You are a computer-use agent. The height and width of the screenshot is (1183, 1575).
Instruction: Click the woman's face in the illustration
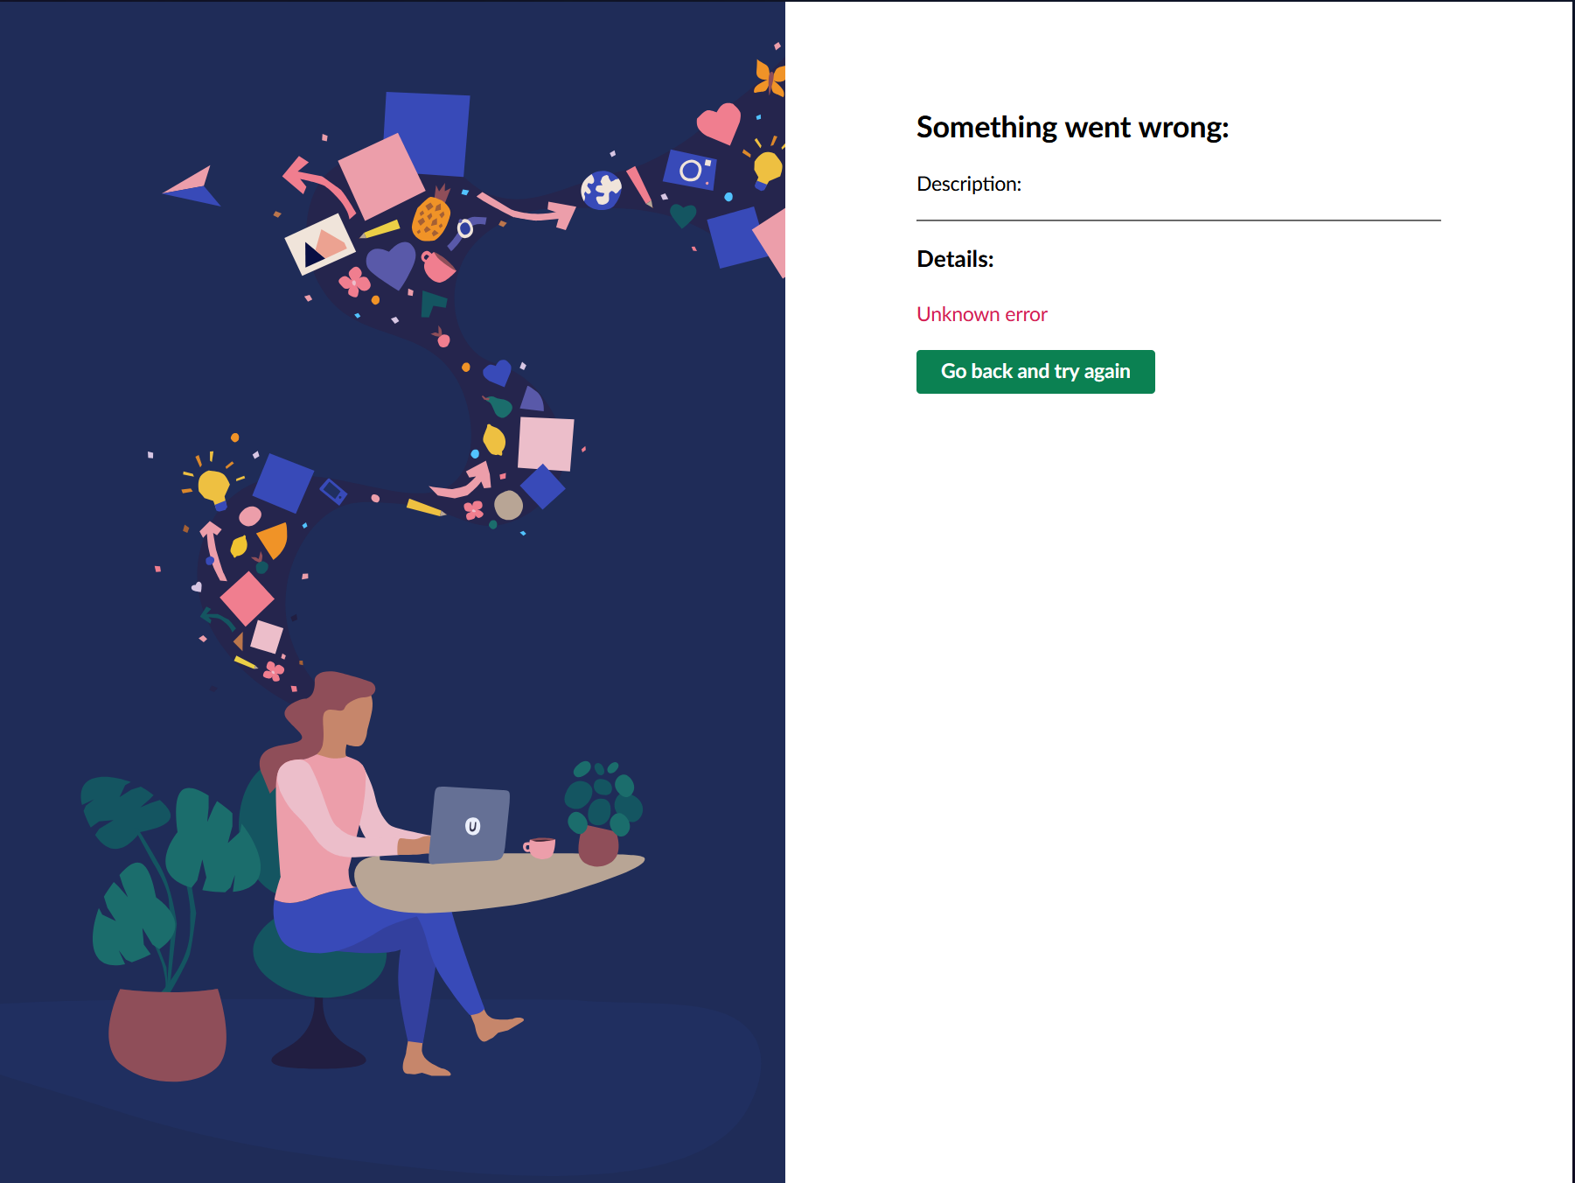click(350, 724)
